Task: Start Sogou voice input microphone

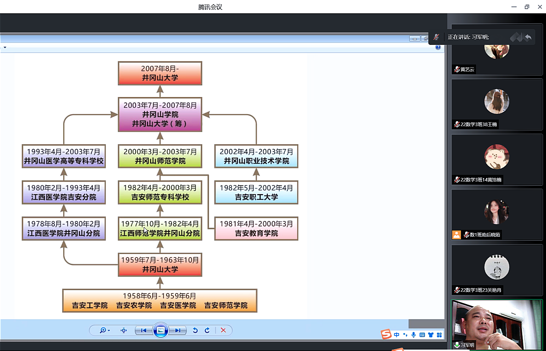Action: [x=414, y=335]
